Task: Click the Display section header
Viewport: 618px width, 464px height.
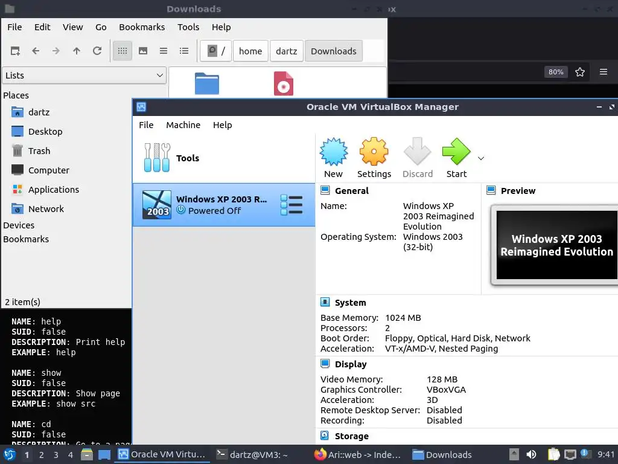Action: [351, 364]
